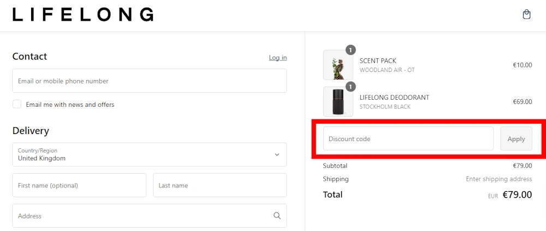Click the Discount code field
Viewport: 546px width, 231px height.
408,138
